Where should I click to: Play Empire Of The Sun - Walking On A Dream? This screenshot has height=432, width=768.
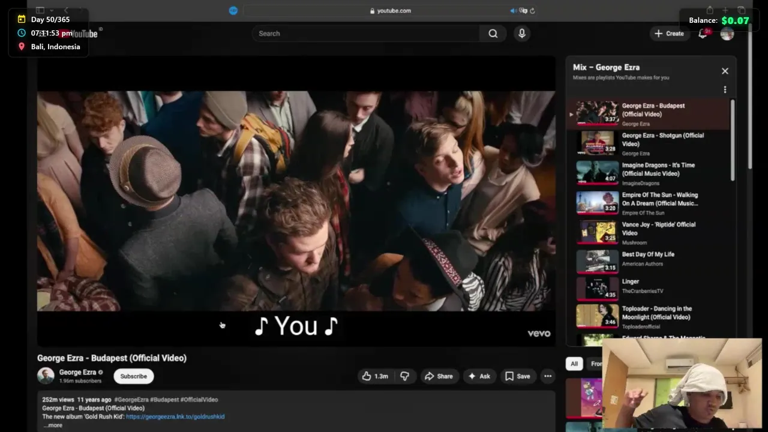pyautogui.click(x=649, y=203)
